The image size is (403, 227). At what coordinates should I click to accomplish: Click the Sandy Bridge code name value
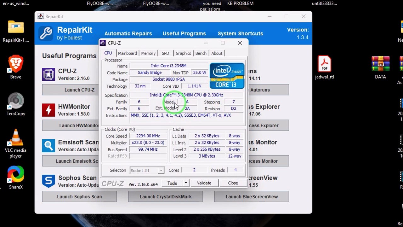point(150,73)
